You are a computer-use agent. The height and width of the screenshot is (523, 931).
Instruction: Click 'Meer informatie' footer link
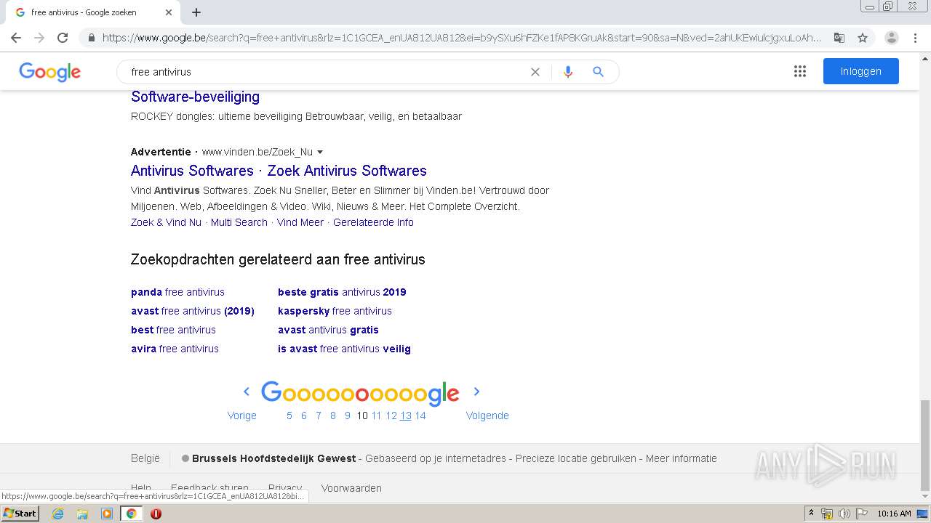(x=682, y=458)
